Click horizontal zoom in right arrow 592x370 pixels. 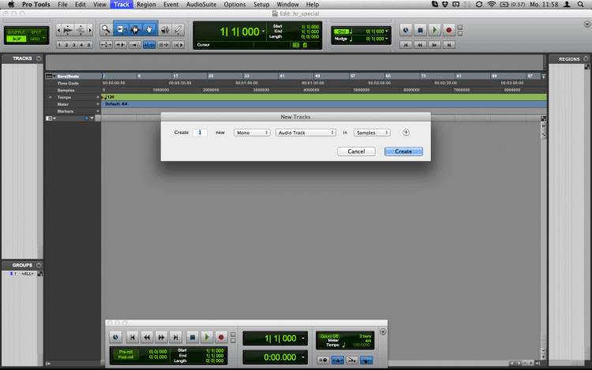(90, 29)
